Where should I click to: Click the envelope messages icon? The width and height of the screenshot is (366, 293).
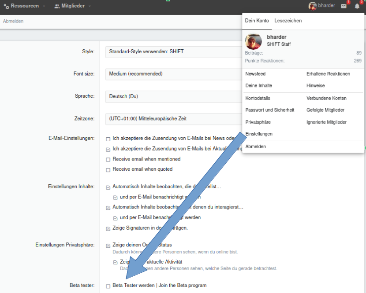click(344, 6)
